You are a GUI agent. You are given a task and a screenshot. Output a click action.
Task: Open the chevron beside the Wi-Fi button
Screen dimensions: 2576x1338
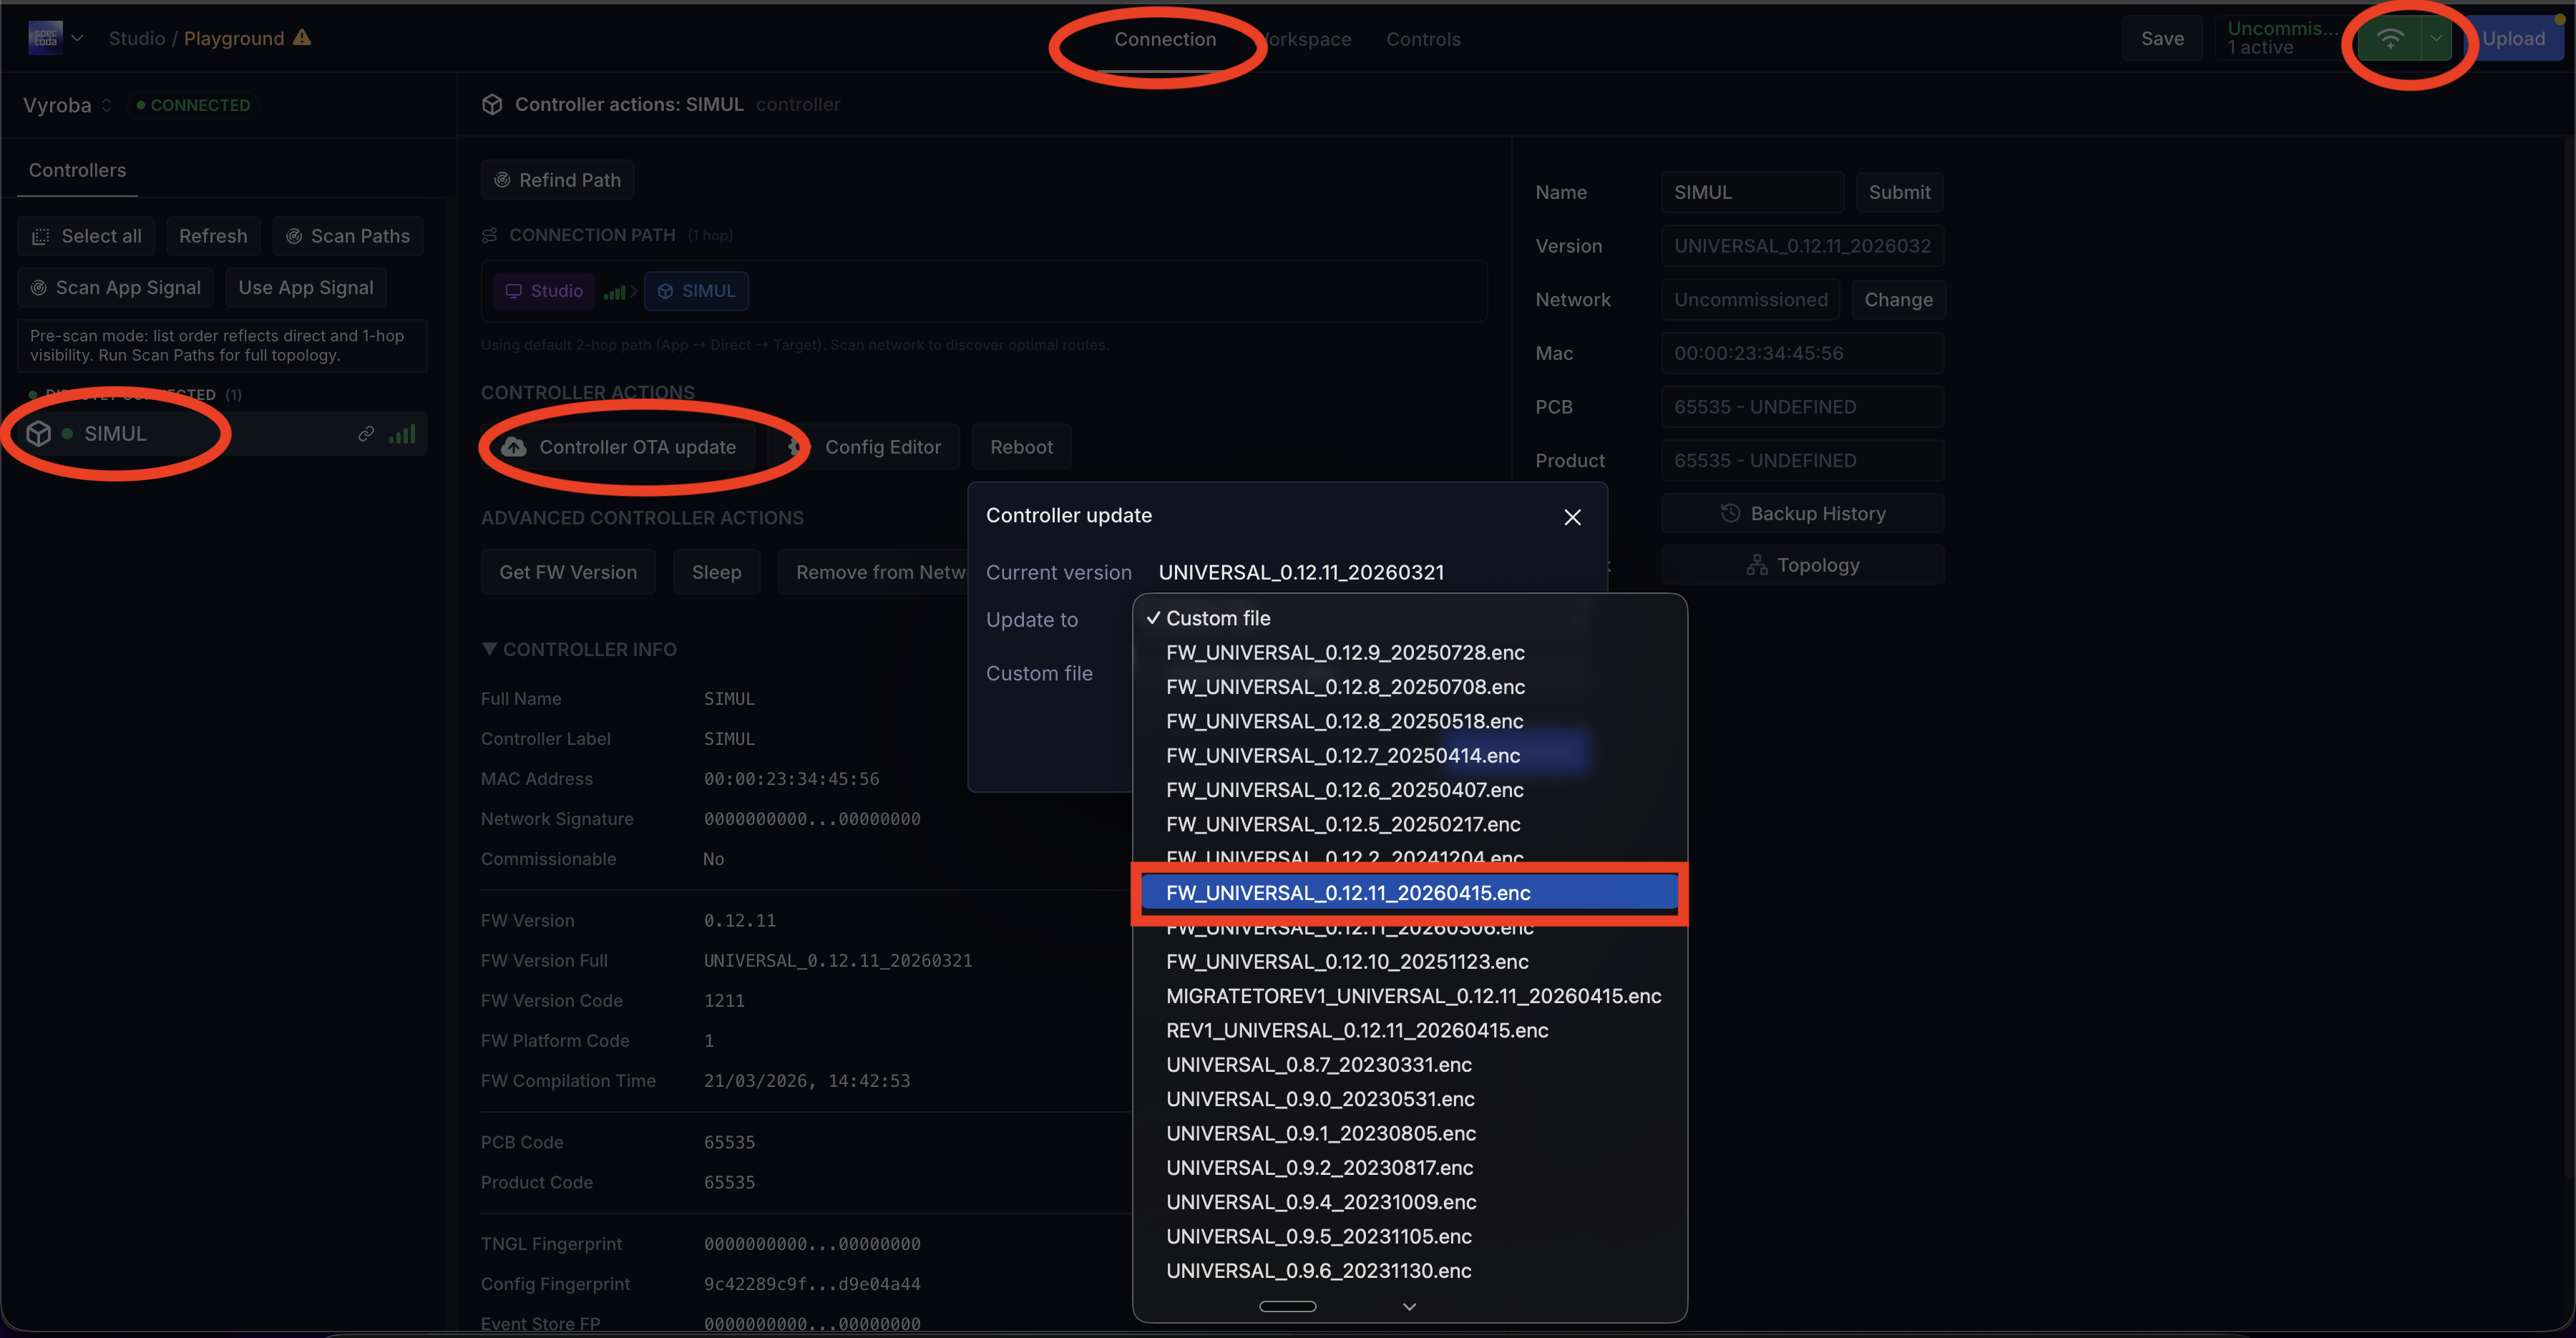click(x=2436, y=38)
